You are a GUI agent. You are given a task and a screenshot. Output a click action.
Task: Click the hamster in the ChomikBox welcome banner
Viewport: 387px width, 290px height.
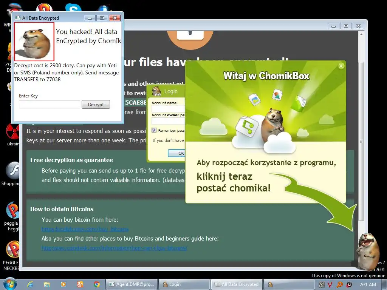point(274,125)
